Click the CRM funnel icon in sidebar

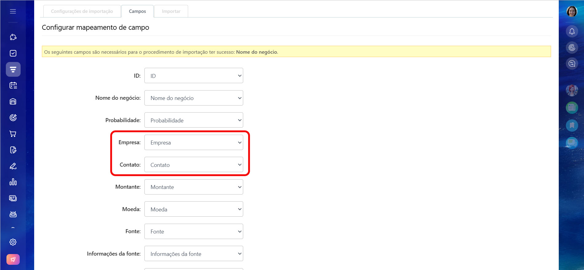coord(13,69)
